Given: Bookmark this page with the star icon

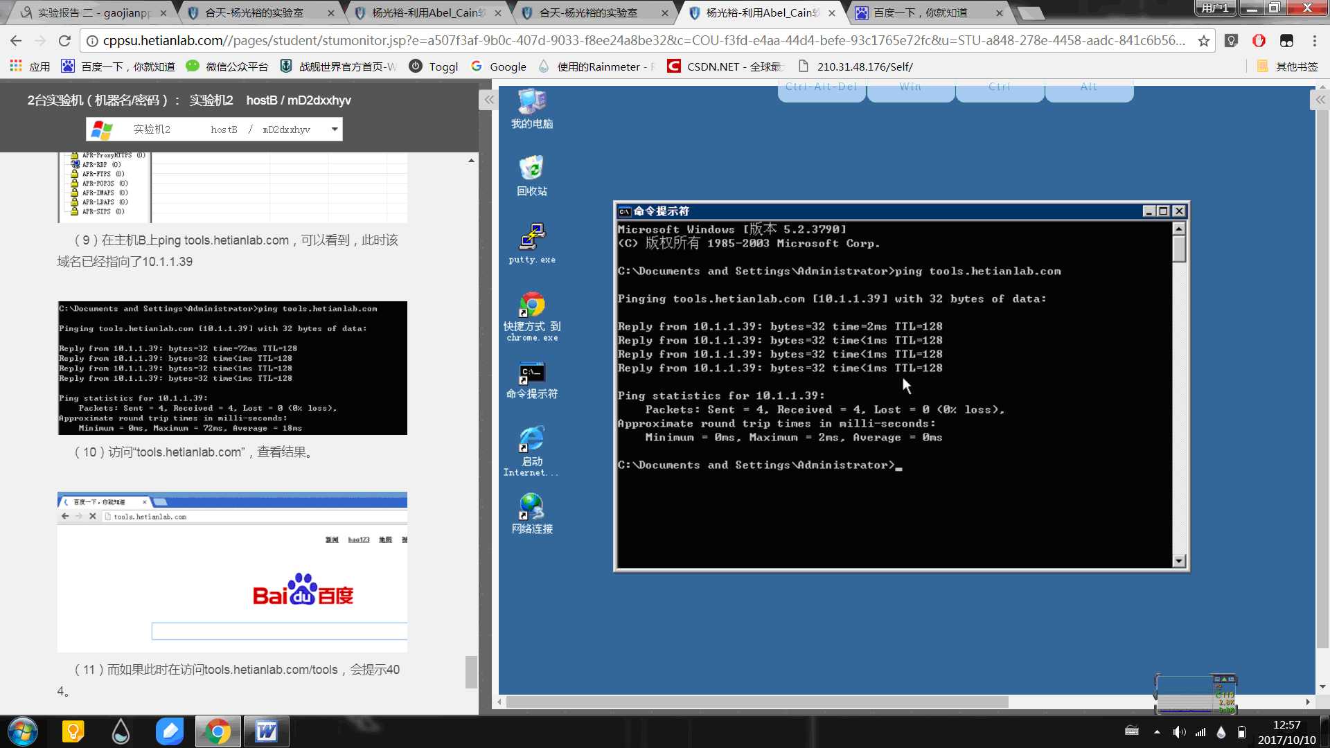Looking at the screenshot, I should (x=1204, y=41).
